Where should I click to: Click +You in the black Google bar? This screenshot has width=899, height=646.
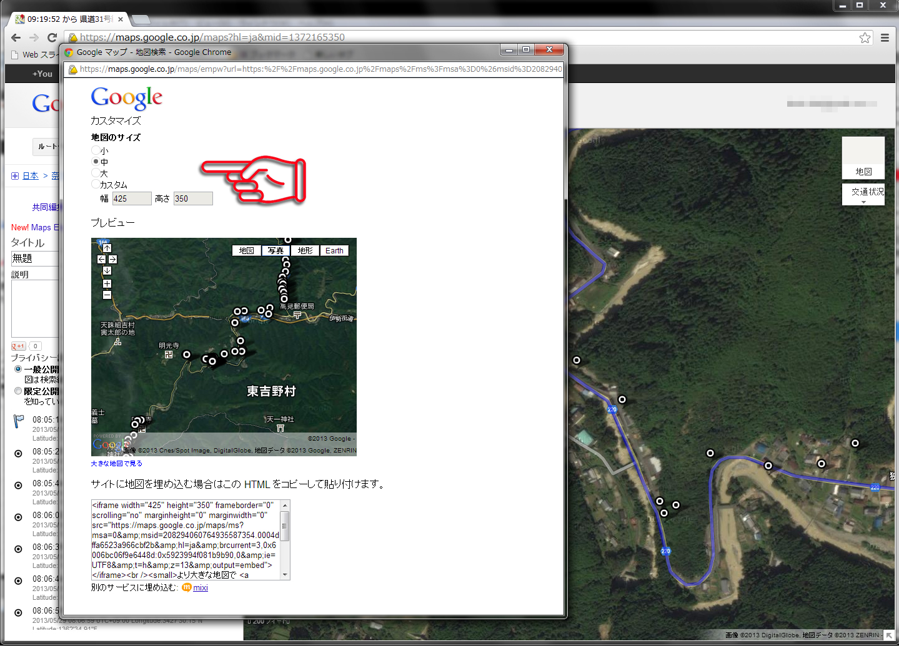click(x=42, y=74)
